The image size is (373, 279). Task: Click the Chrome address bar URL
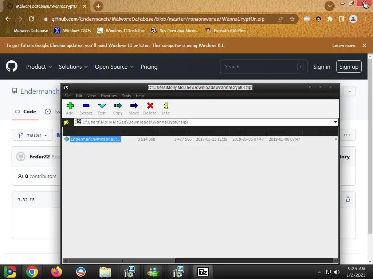[x=158, y=19]
